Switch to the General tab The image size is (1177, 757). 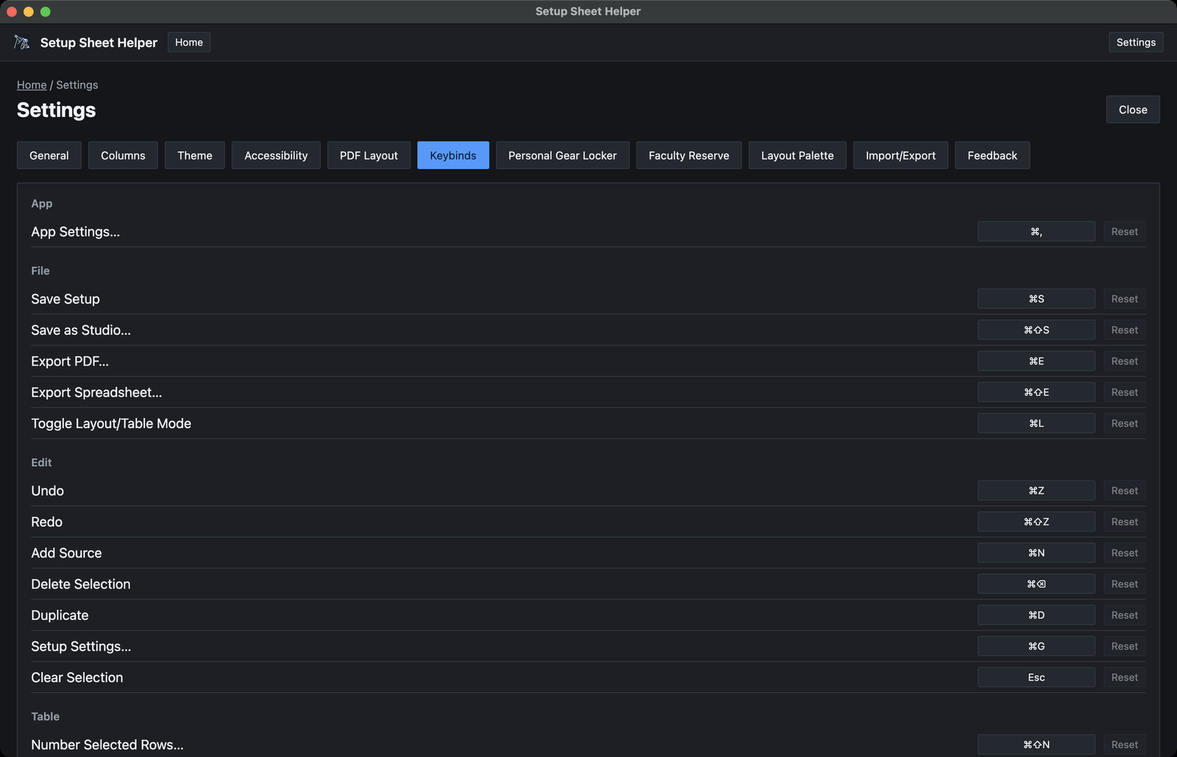tap(49, 155)
